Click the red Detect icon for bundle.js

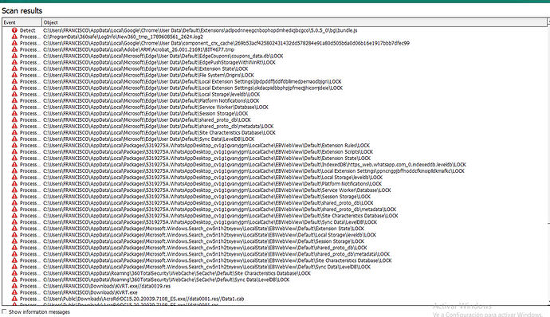[x=14, y=30]
